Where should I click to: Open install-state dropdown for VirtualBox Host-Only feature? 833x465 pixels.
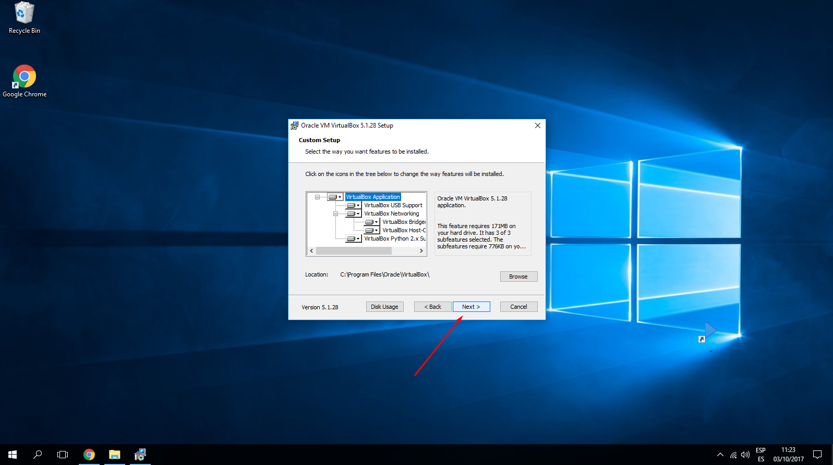[x=371, y=230]
